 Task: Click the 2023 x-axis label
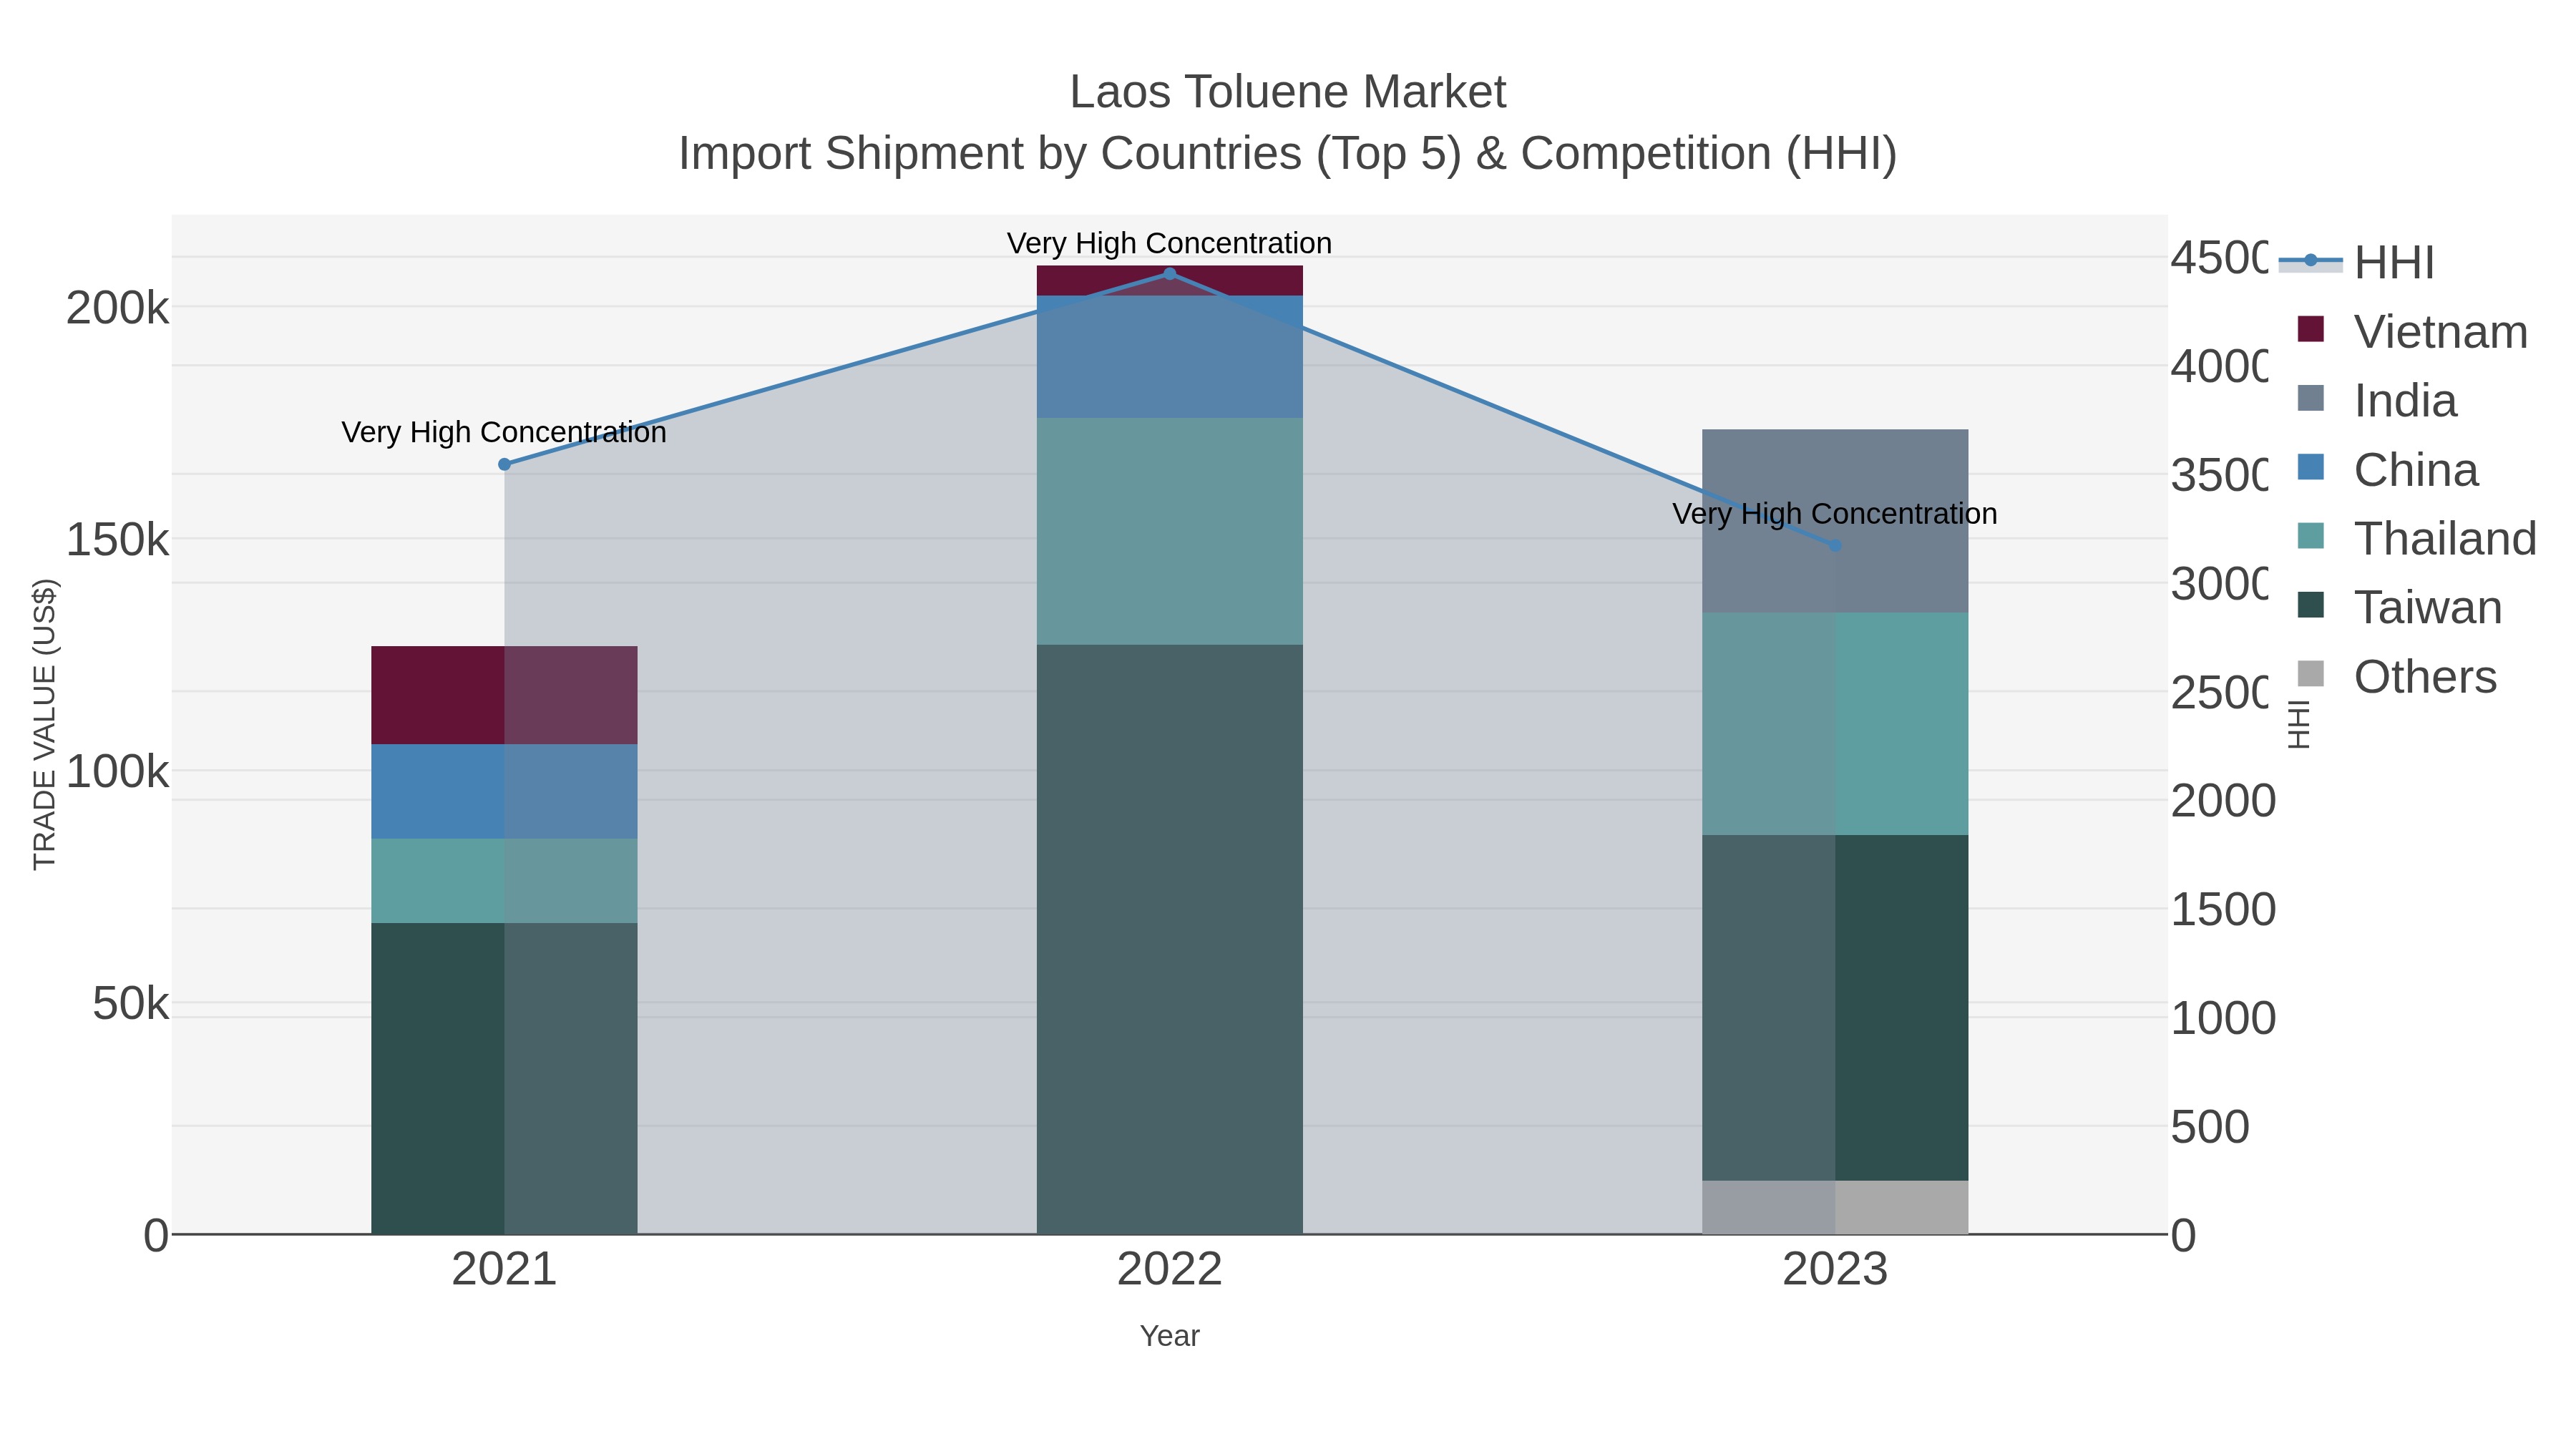pyautogui.click(x=1835, y=1269)
